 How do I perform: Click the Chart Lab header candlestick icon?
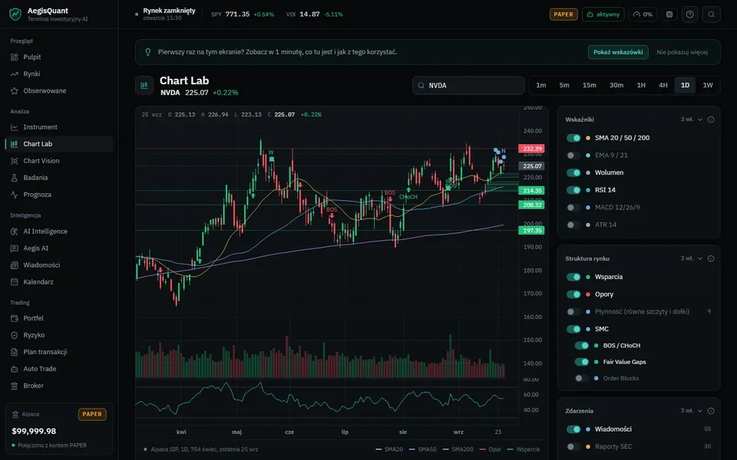pyautogui.click(x=144, y=85)
